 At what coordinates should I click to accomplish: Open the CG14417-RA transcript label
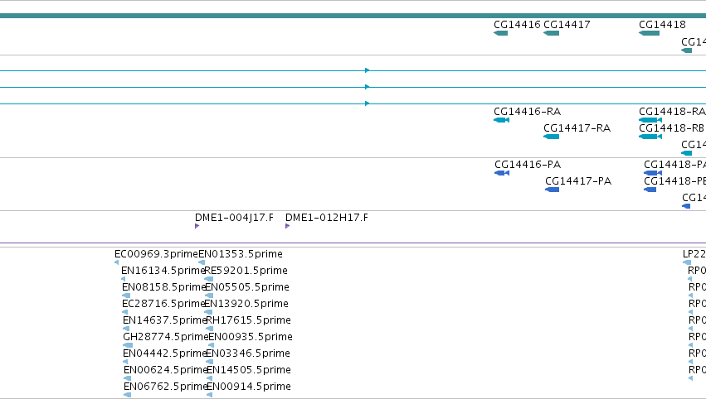(577, 128)
